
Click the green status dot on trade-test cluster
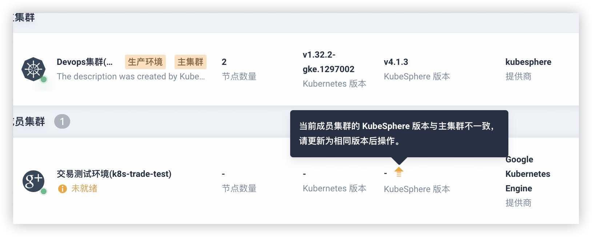tap(44, 191)
